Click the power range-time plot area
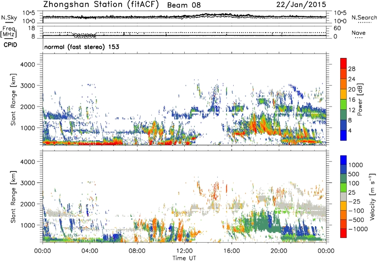 coord(184,99)
